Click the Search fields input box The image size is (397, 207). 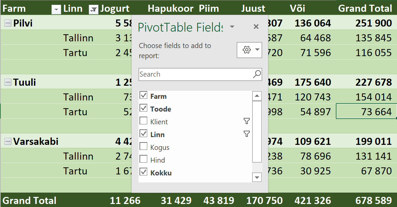(x=195, y=74)
